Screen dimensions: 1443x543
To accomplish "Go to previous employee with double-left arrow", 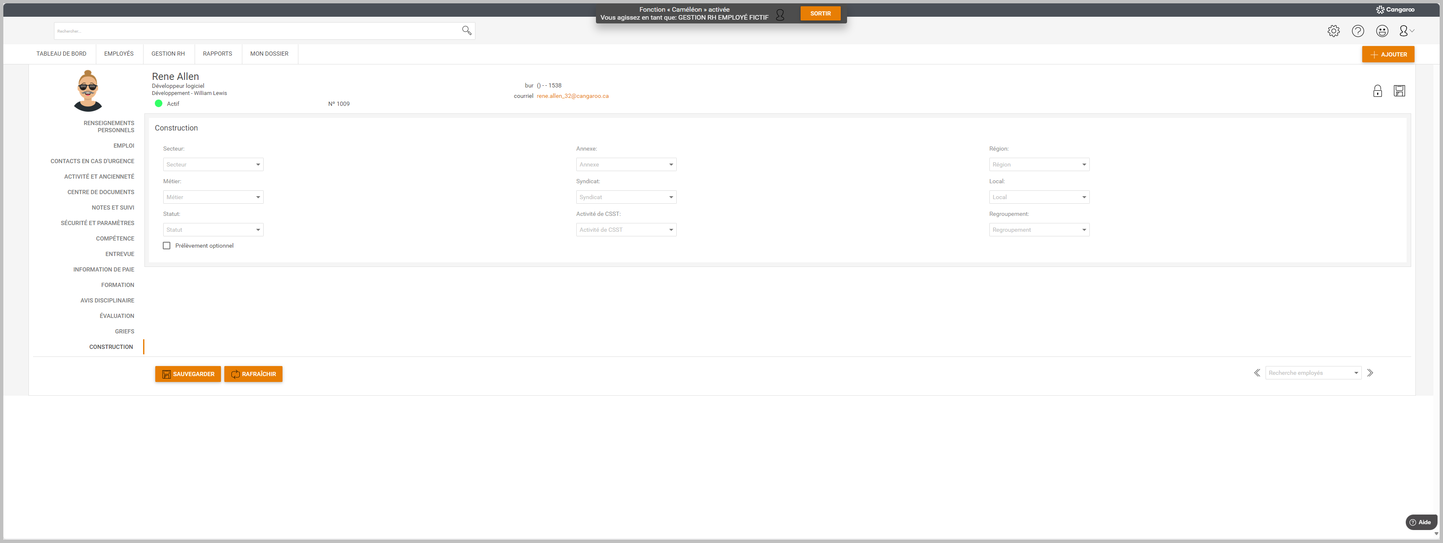I will (x=1257, y=373).
